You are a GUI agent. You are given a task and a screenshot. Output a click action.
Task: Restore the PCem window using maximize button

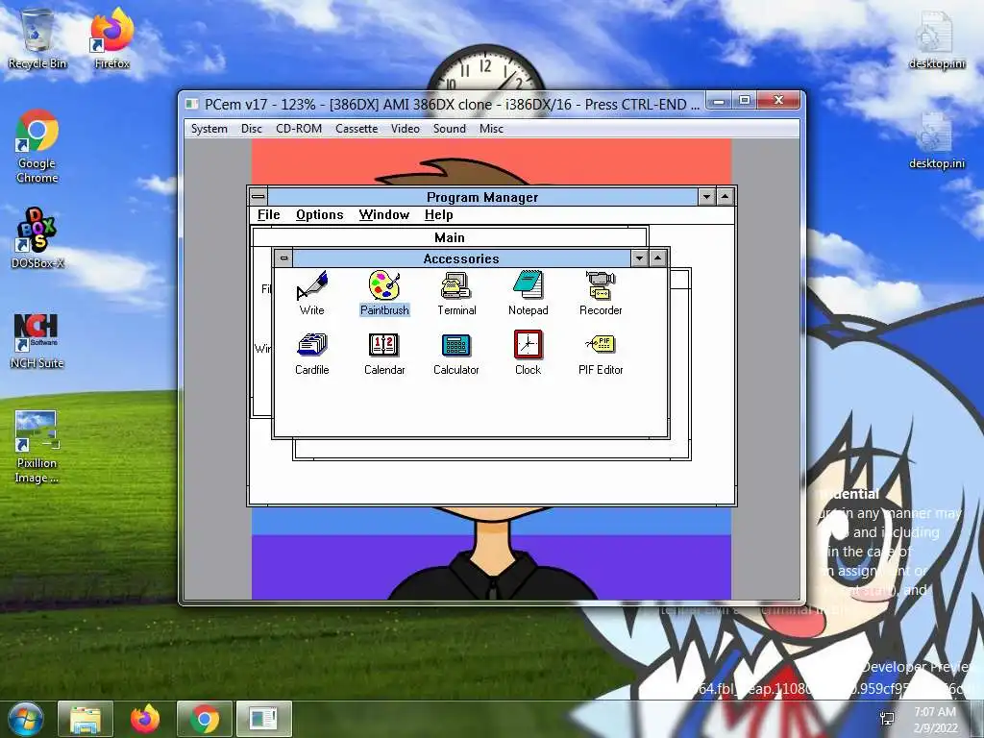(745, 100)
